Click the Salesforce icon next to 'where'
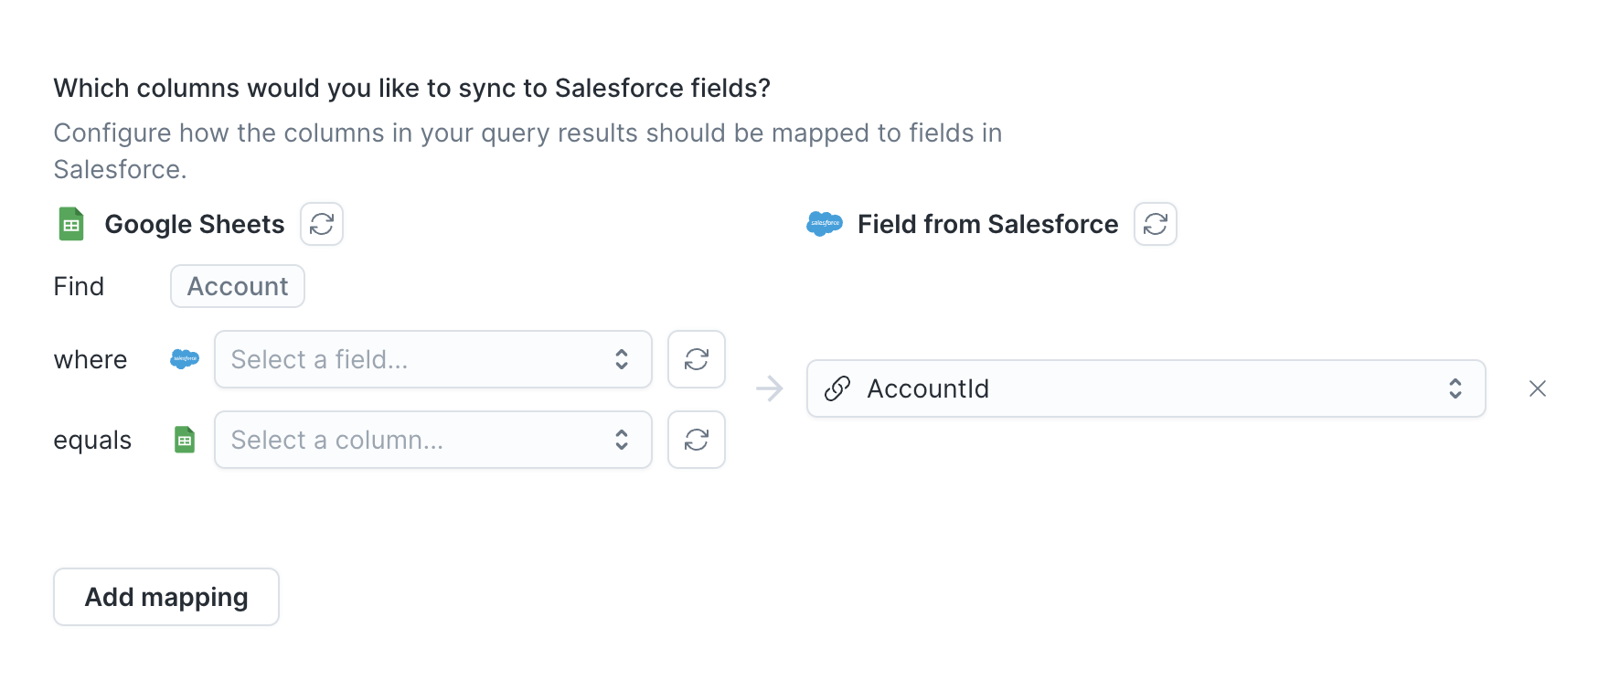The height and width of the screenshot is (691, 1620). point(185,359)
